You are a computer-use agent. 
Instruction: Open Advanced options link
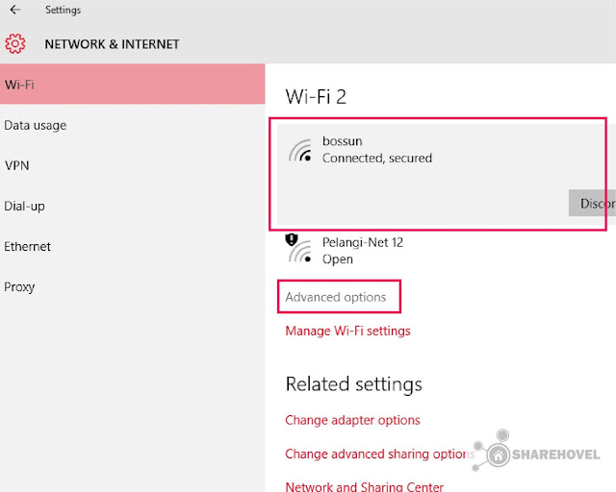[336, 297]
